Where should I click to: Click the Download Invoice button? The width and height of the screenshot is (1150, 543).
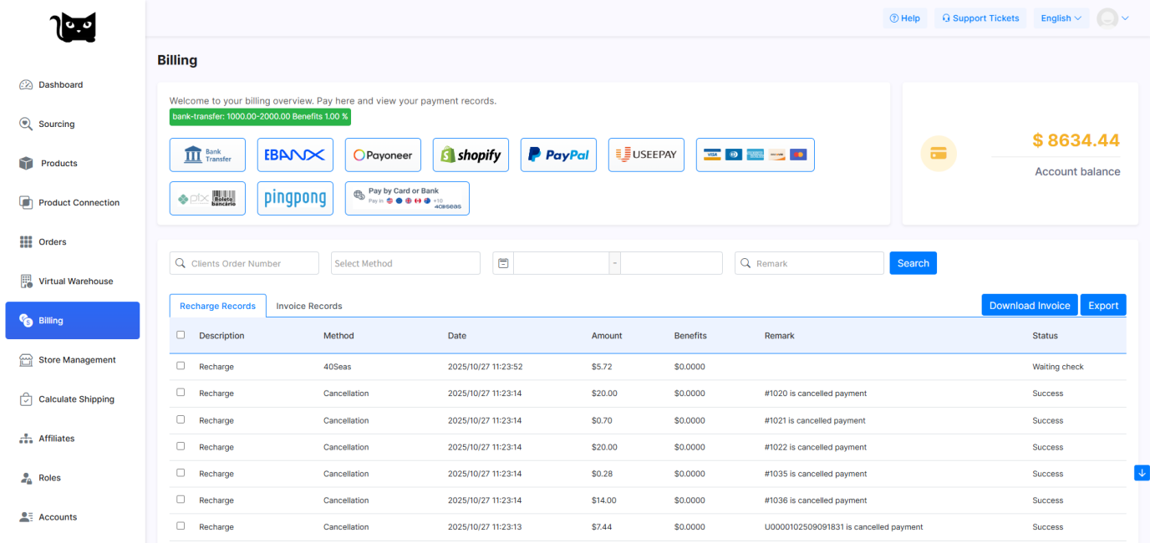click(x=1029, y=306)
